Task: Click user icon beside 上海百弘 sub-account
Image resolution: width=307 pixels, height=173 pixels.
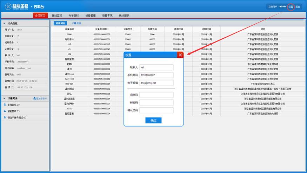Action: (5, 105)
